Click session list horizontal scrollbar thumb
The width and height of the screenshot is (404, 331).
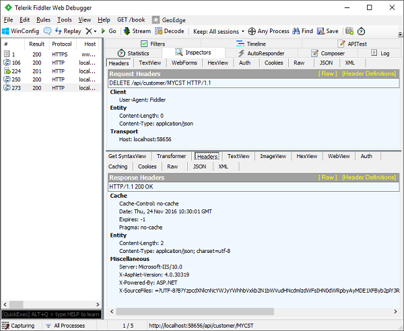coord(16,304)
